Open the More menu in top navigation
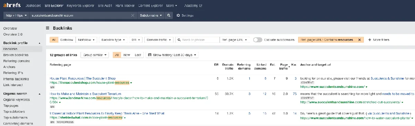Image resolution: width=415 pixels, height=126 pixels. (x=172, y=6)
